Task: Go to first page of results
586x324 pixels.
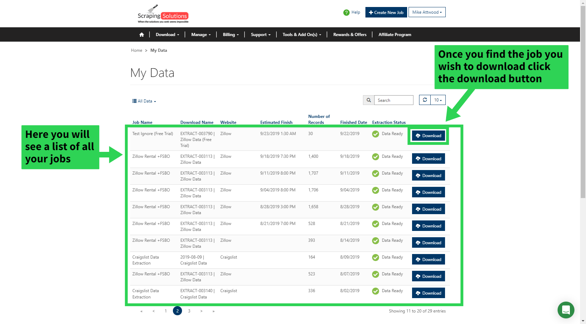Action: tap(142, 311)
